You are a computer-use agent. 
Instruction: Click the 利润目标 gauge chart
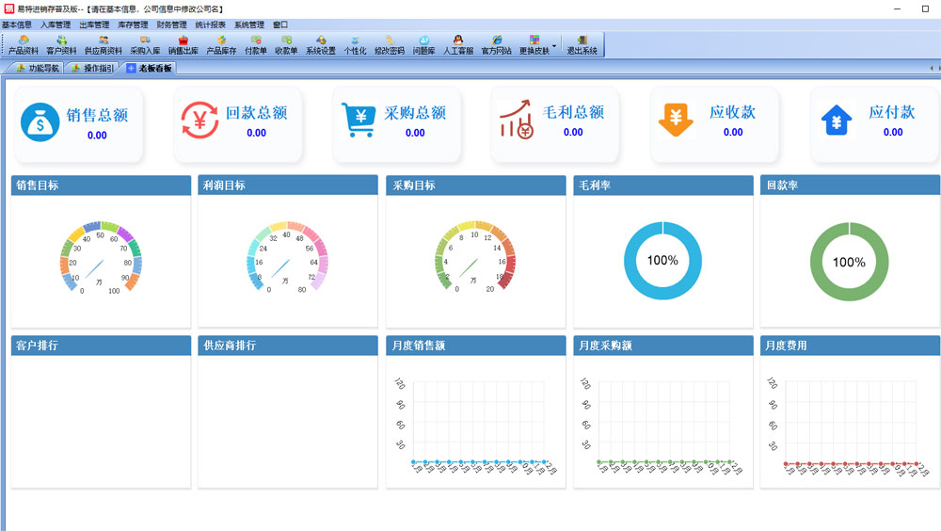287,257
